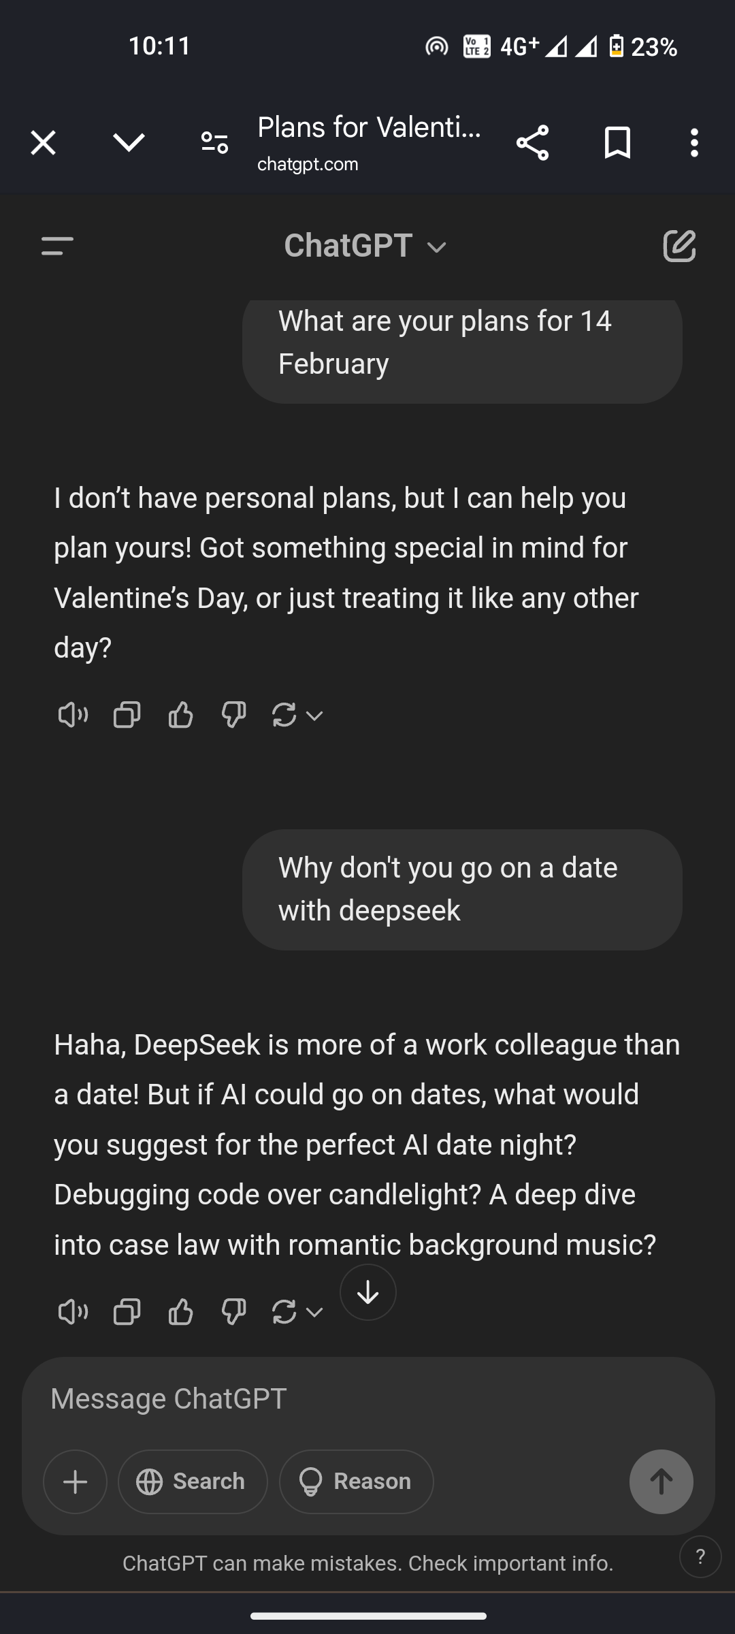Thumbs down the first ChatGPT reply
The height and width of the screenshot is (1634, 735).
click(233, 715)
